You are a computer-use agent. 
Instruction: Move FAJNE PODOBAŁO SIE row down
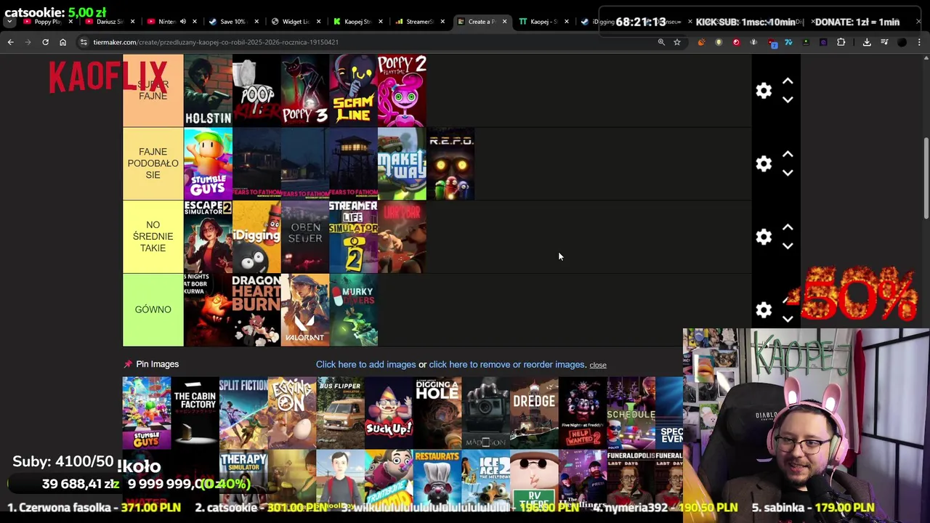click(x=788, y=173)
